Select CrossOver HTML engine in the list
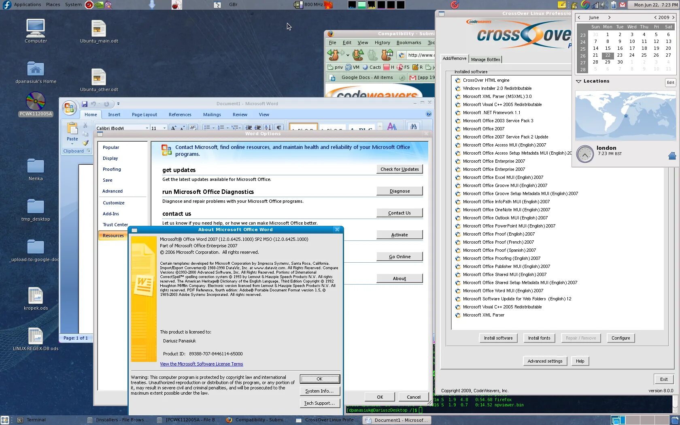 (486, 80)
